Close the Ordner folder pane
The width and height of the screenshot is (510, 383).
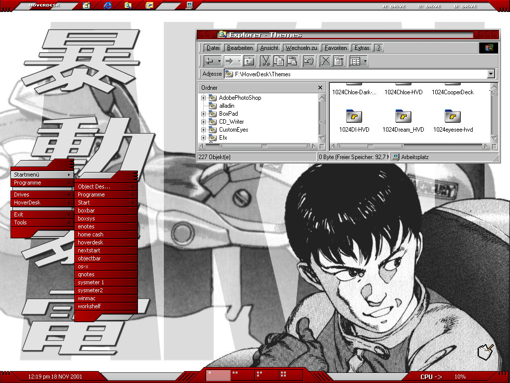[320, 88]
